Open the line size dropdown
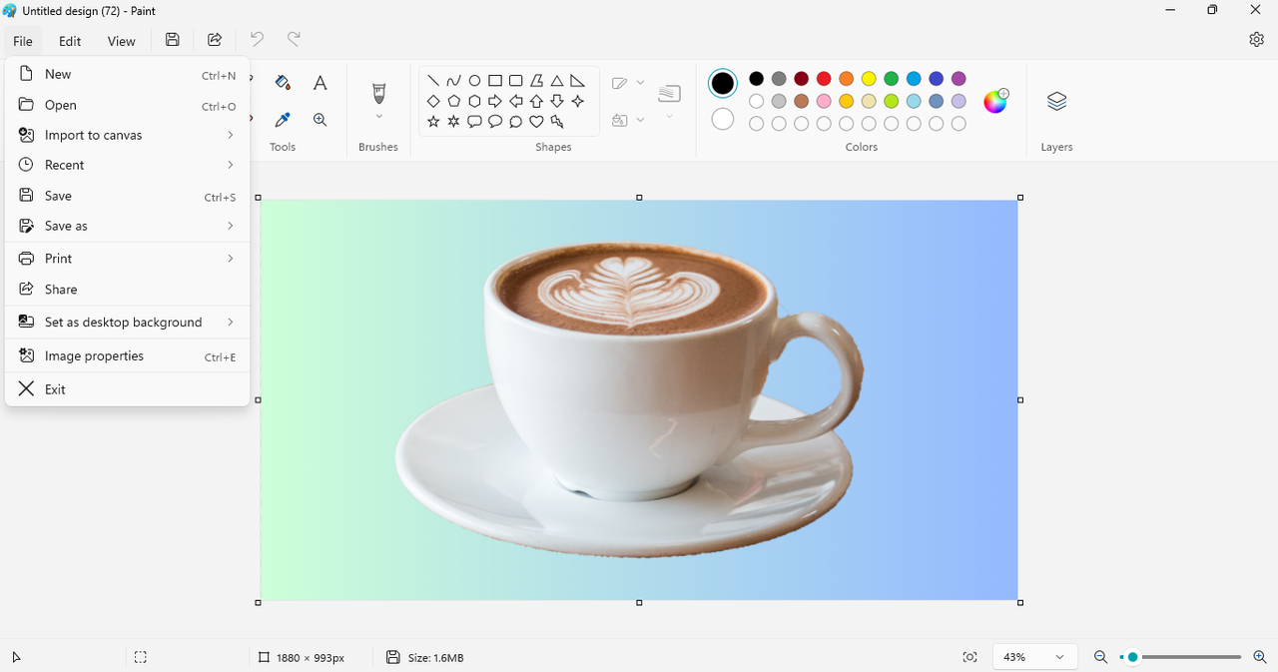Viewport: 1278px width, 672px height. [669, 117]
